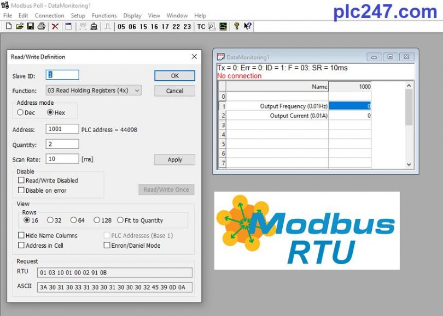Open function 22 mask write toolbar button
Screen dimensions: 443x316
click(176, 27)
